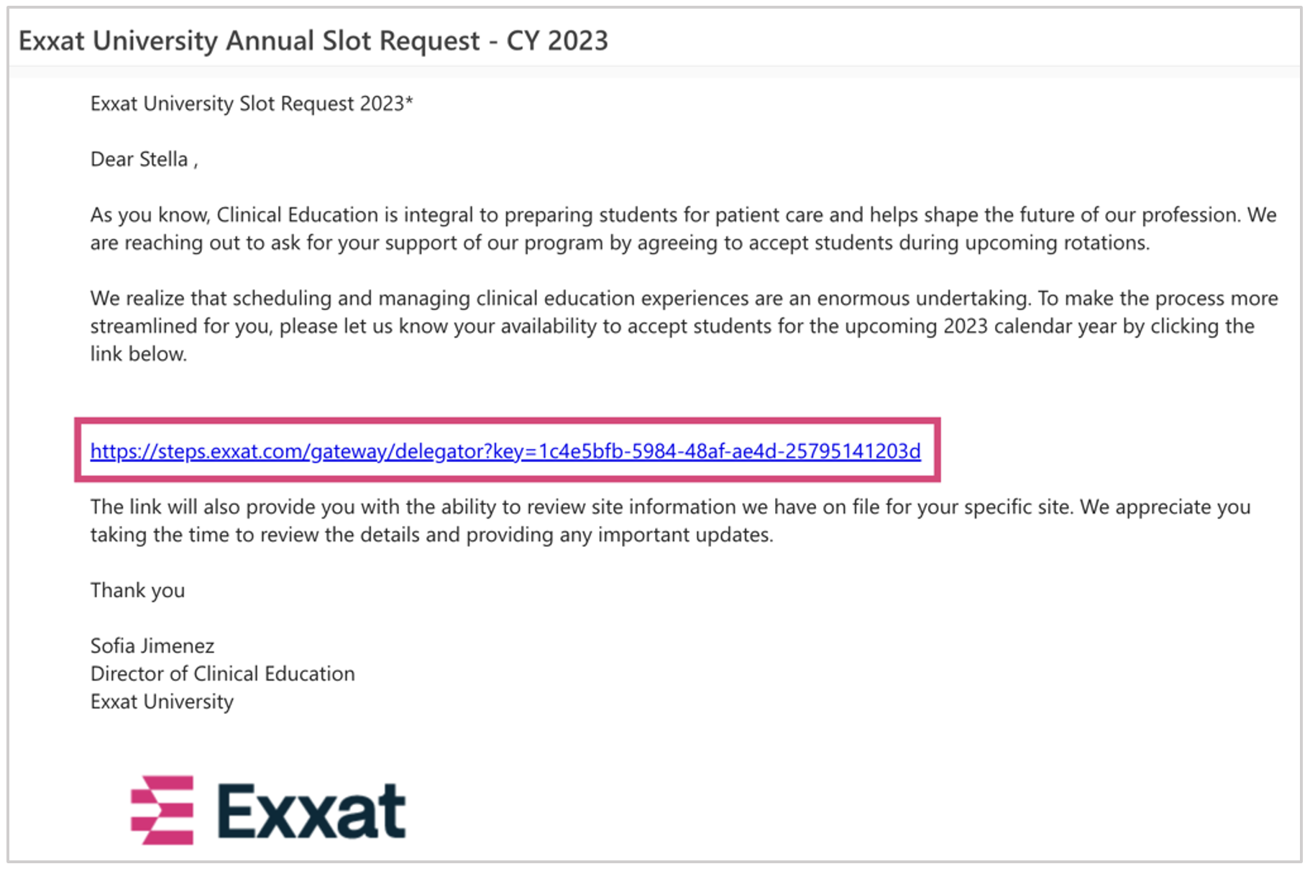The height and width of the screenshot is (869, 1310).
Task: Click the Exxat wordmark in the logo
Action: pyautogui.click(x=311, y=811)
